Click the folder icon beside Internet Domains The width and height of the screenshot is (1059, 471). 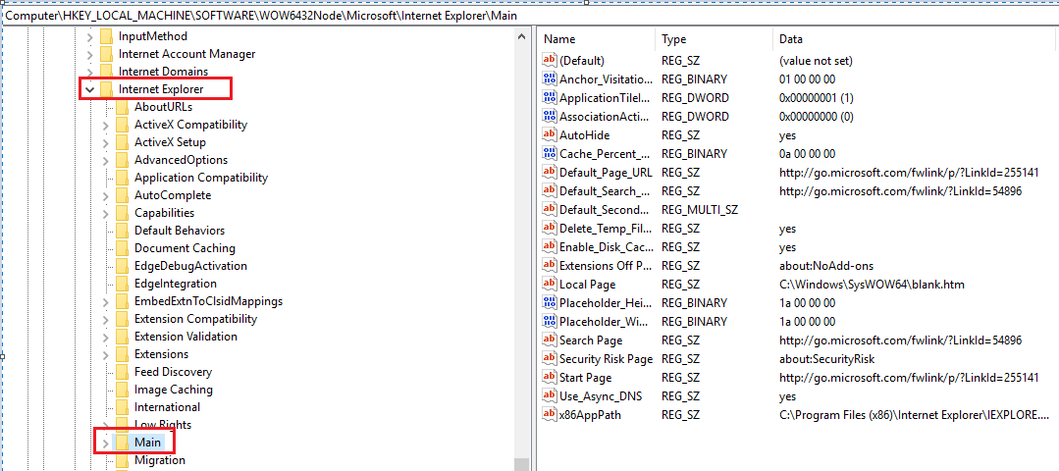tap(106, 72)
